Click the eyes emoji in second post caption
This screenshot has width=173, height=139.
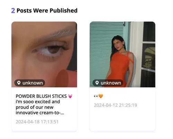coord(96,96)
